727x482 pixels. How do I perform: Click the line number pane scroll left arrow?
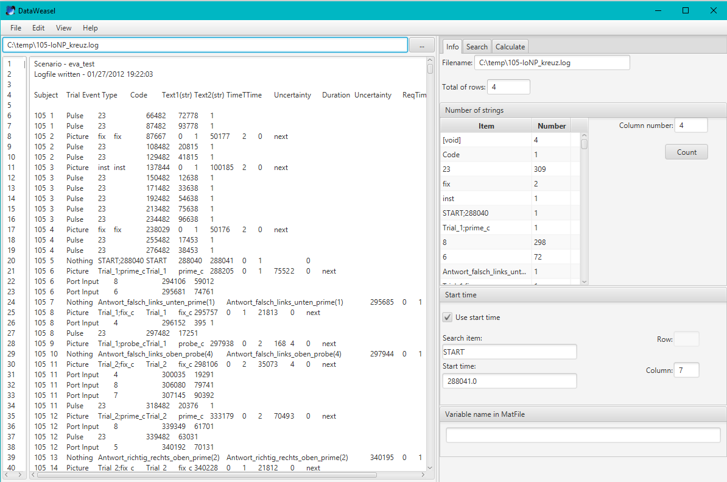click(7, 475)
